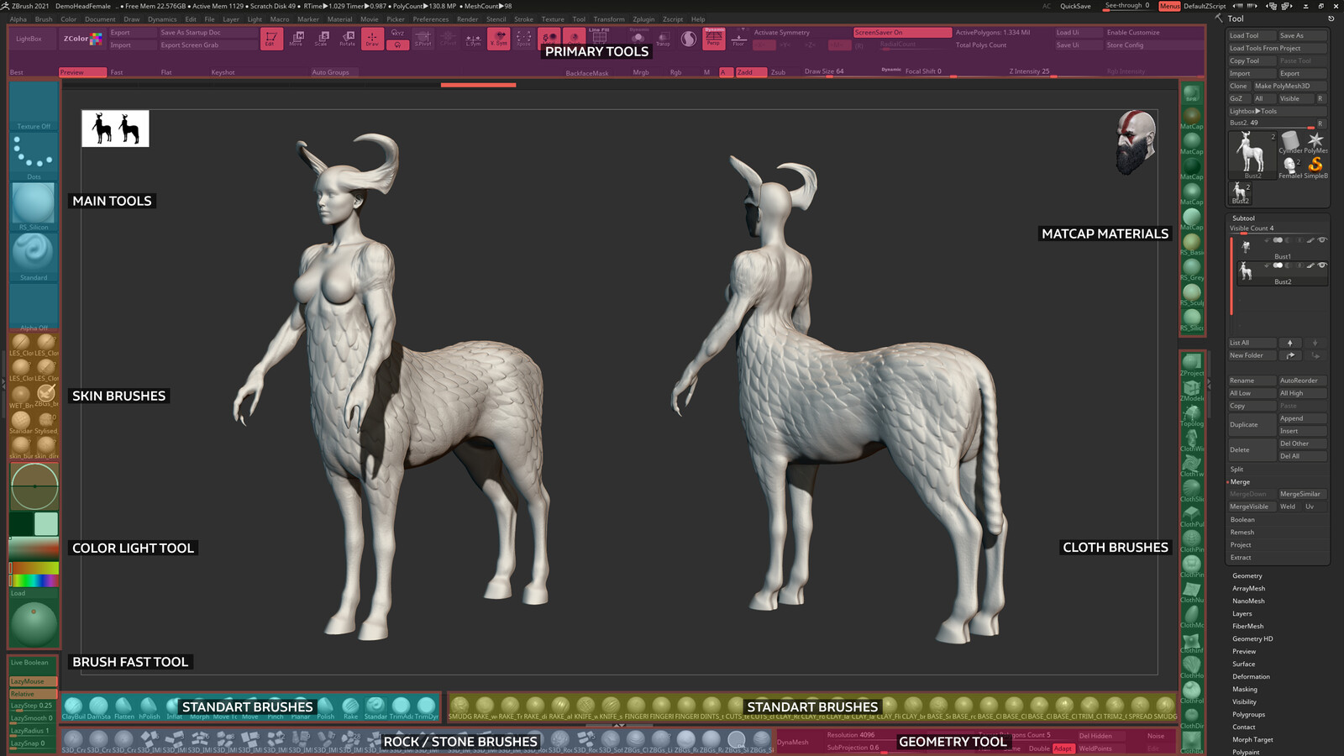Image resolution: width=1344 pixels, height=756 pixels.
Task: Toggle LazyMouse
Action: point(33,681)
